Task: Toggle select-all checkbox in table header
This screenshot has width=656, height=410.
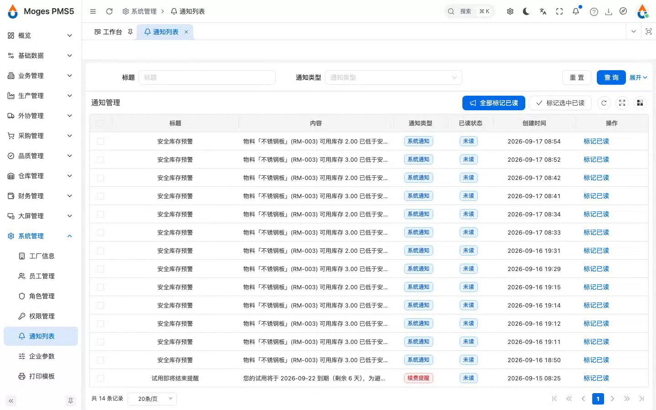Action: click(x=100, y=123)
